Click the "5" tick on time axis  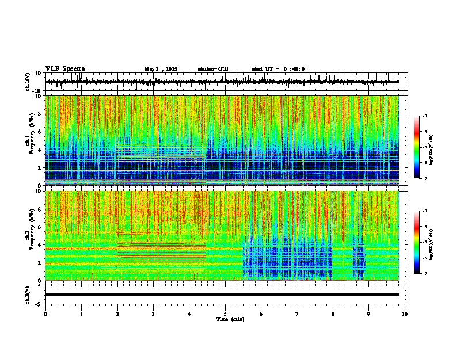click(x=225, y=314)
